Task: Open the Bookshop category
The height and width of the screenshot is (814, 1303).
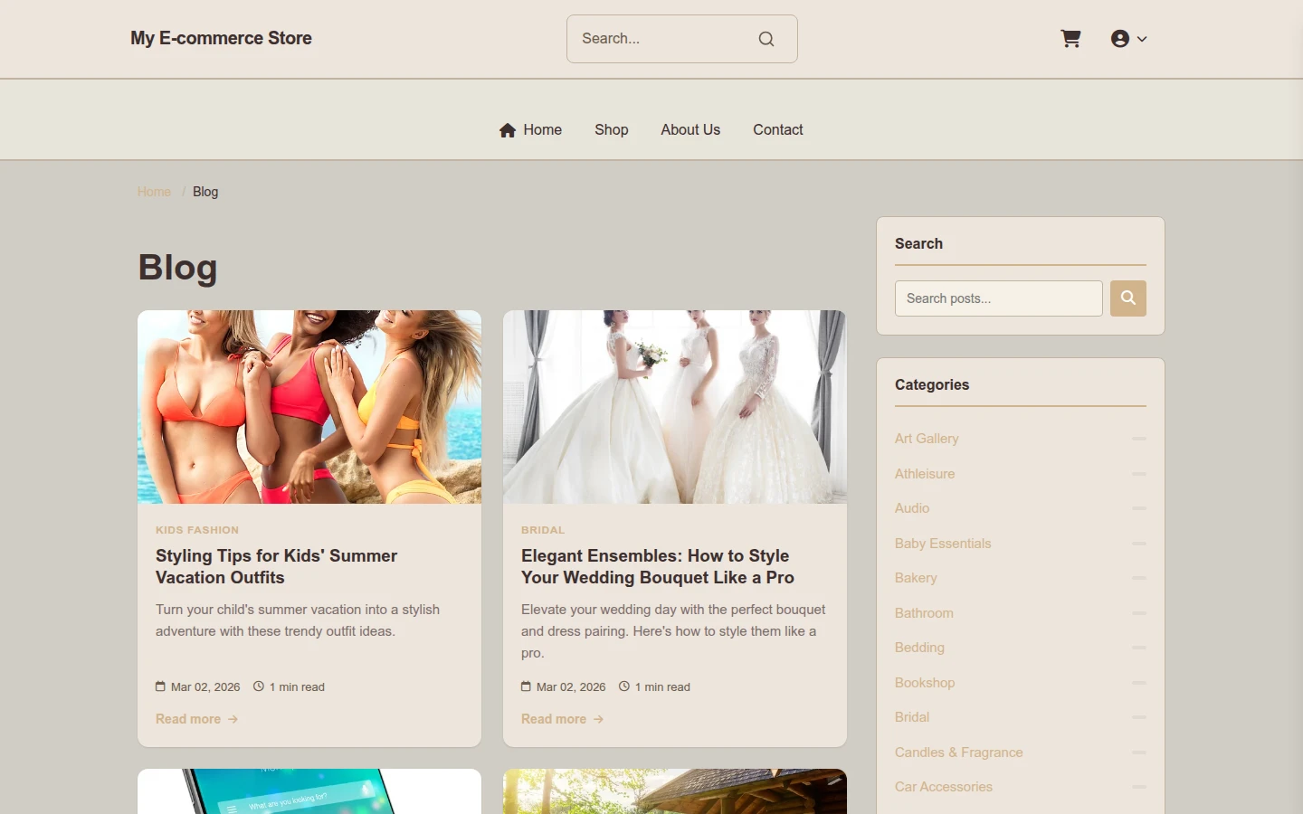Action: [925, 683]
